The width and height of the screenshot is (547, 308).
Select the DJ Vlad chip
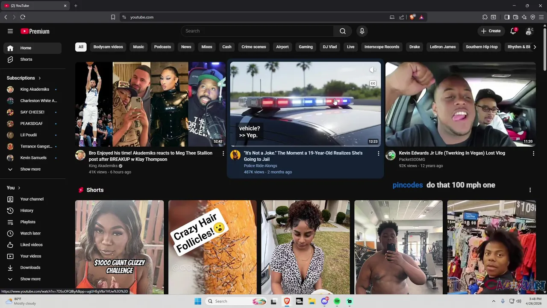[330, 47]
